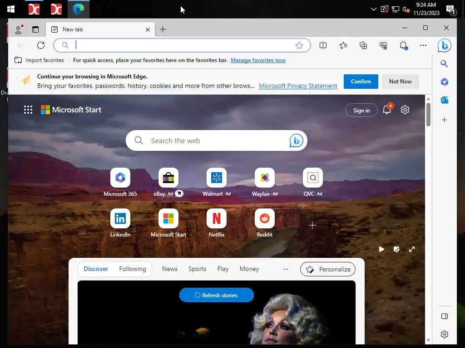Open Settings and more ellipsis menu
Screen dimensions: 465x348
pyautogui.click(x=423, y=45)
